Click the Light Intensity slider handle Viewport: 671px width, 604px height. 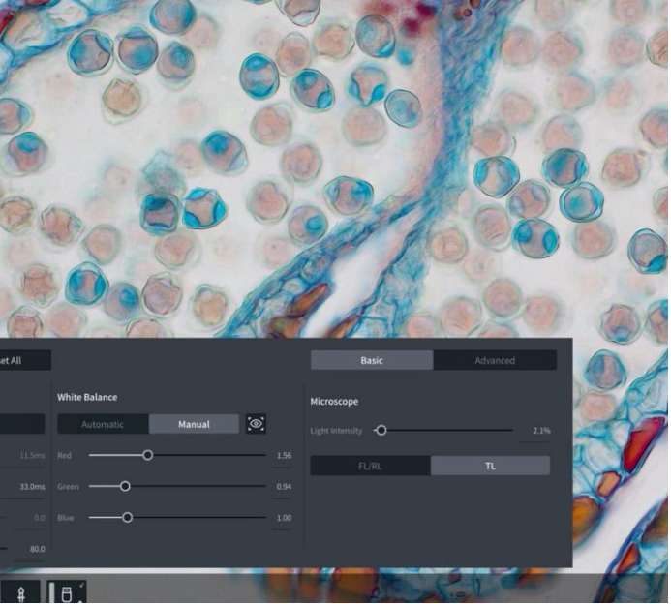381,431
